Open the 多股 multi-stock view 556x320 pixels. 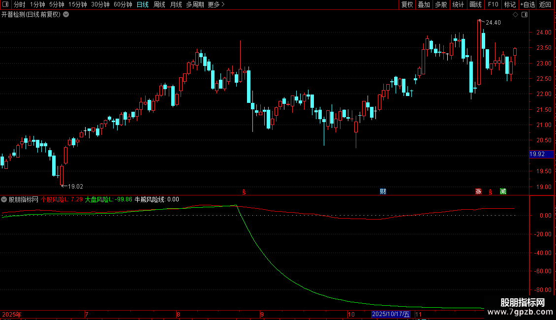441,4
